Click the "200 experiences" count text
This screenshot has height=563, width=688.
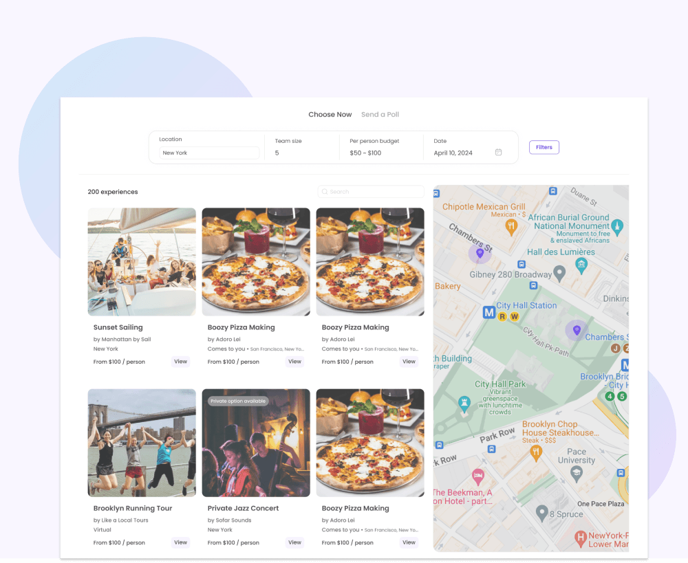(x=113, y=192)
